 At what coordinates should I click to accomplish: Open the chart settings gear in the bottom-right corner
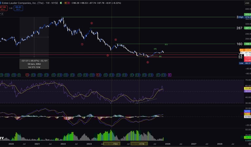249,144
